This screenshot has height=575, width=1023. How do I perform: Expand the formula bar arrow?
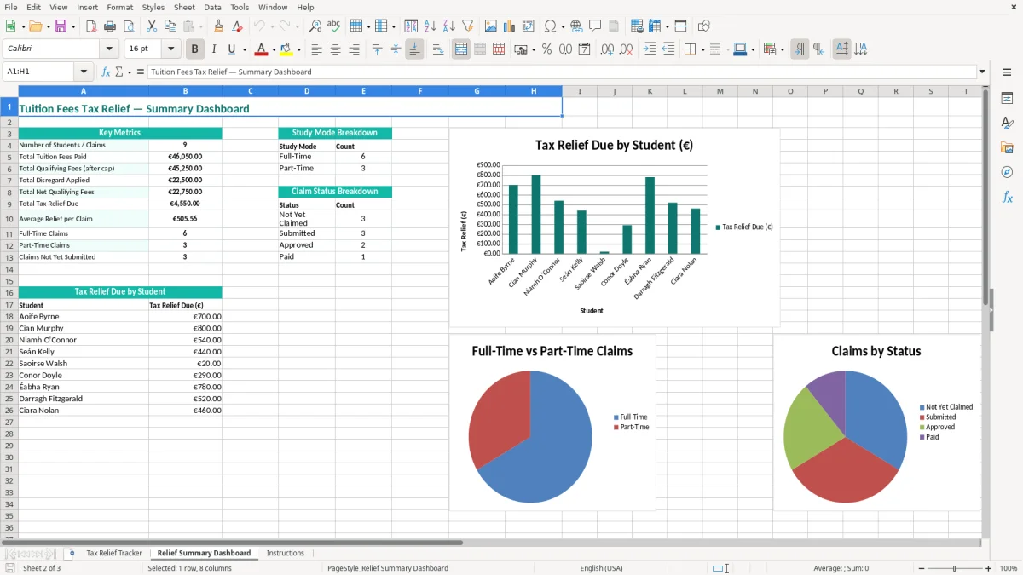click(982, 72)
